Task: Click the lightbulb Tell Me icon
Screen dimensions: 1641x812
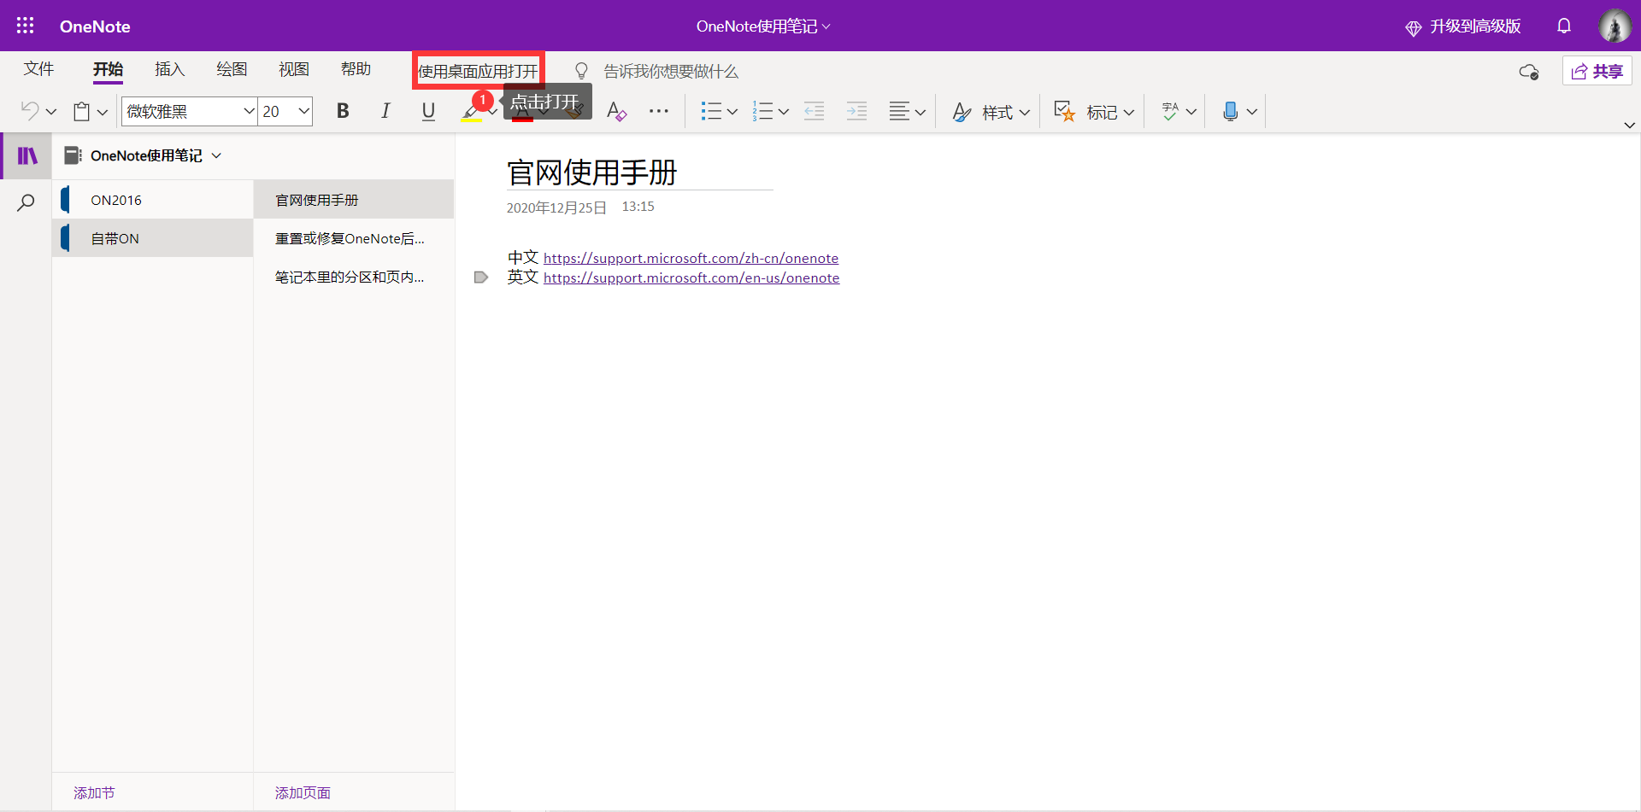Action: pyautogui.click(x=581, y=71)
